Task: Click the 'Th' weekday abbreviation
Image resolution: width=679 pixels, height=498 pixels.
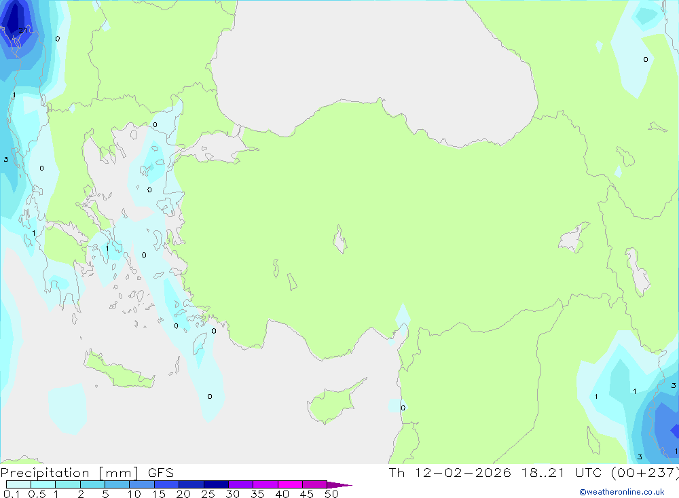Action: [x=397, y=473]
